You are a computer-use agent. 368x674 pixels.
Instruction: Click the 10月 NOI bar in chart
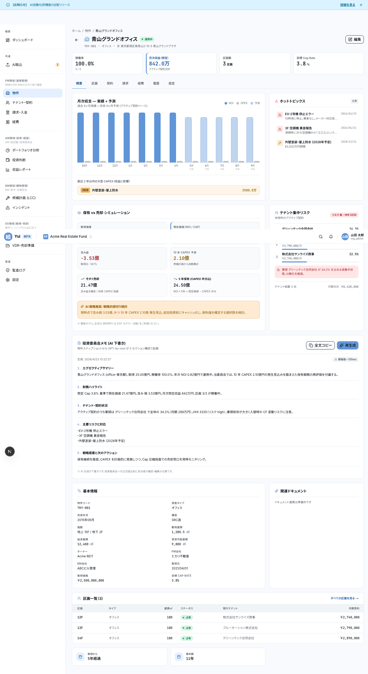(x=80, y=138)
